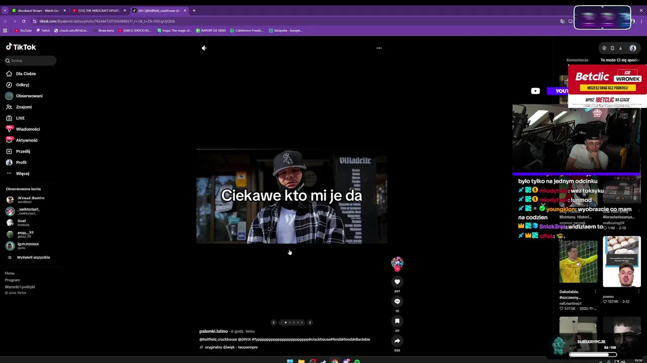
Task: Expand the Więcej menu
Action: pos(22,173)
